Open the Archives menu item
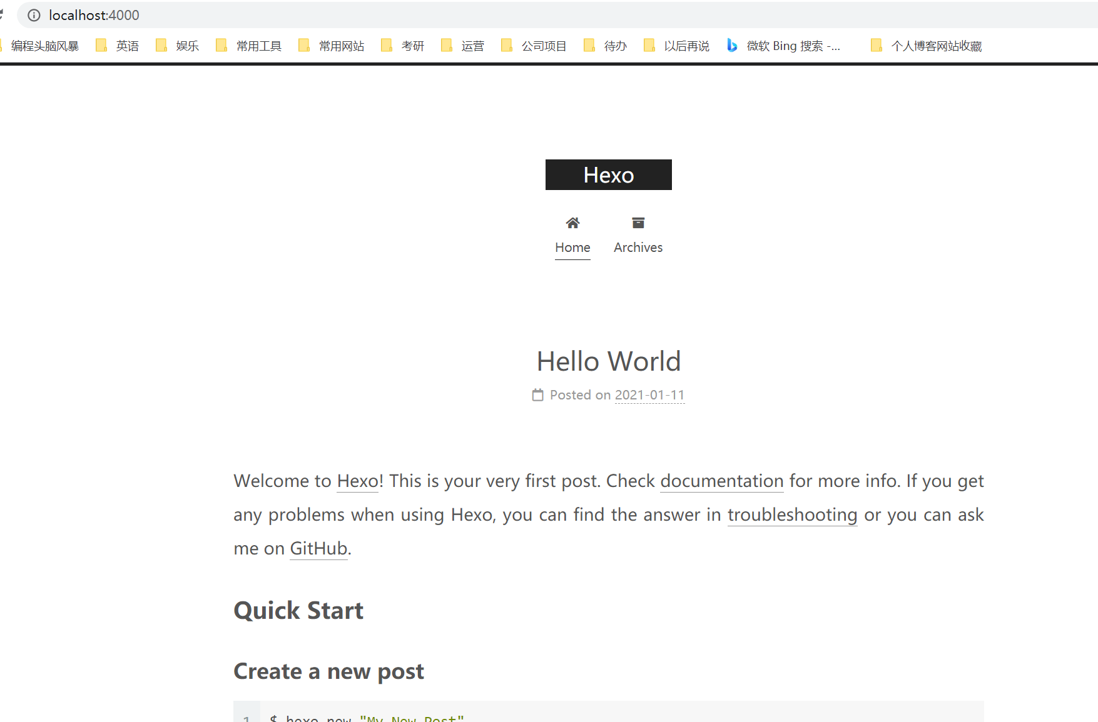This screenshot has height=722, width=1098. tap(638, 248)
